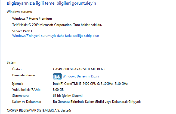Image resolution: width=176 pixels, height=114 pixels.
Task: Click the 'Kalem ve Dokunma:' label
Action: 27,102
